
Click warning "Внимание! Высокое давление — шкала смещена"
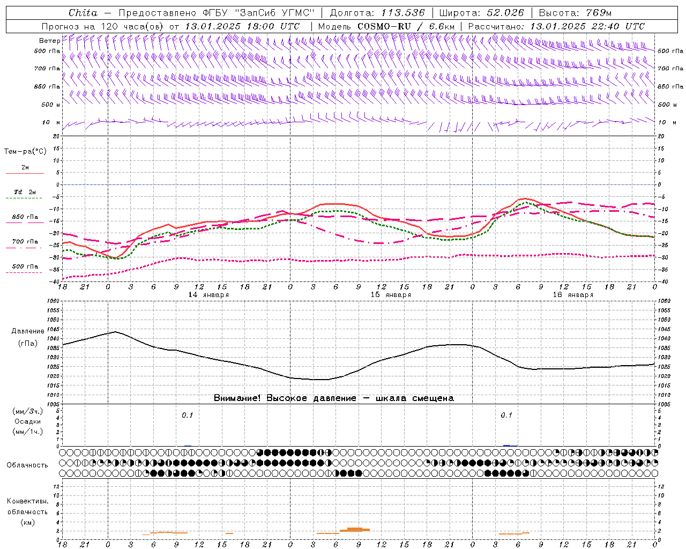pyautogui.click(x=333, y=398)
